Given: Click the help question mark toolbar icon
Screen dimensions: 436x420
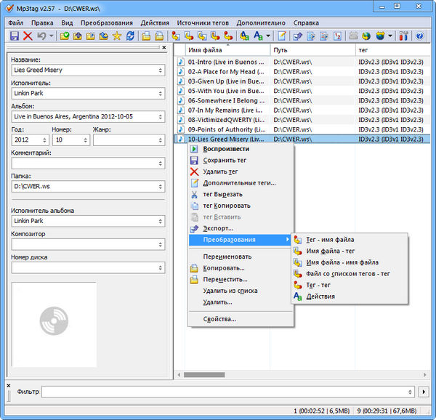Looking at the screenshot, I should tap(419, 36).
